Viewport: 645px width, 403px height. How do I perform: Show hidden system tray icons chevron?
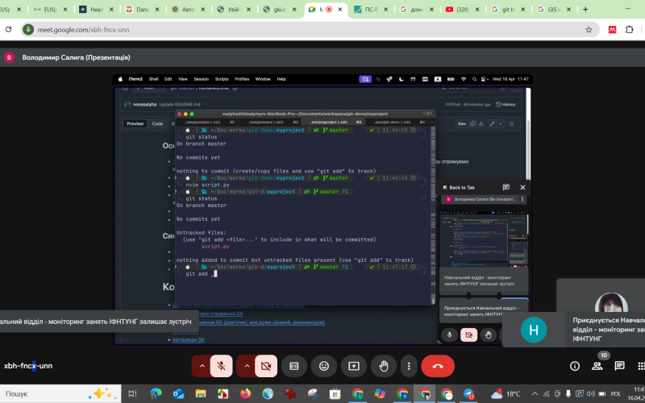535,394
